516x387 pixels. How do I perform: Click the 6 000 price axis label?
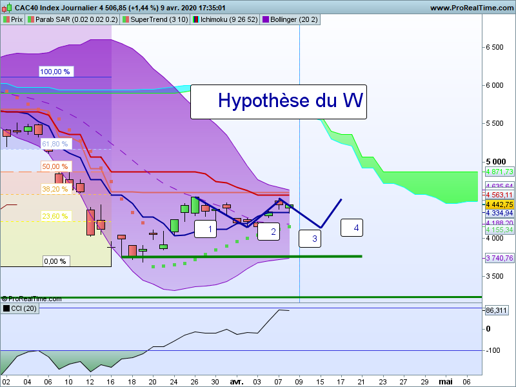[x=495, y=85]
